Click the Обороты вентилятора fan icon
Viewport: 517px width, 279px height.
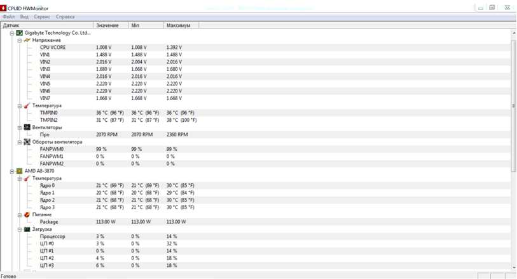[x=27, y=142]
